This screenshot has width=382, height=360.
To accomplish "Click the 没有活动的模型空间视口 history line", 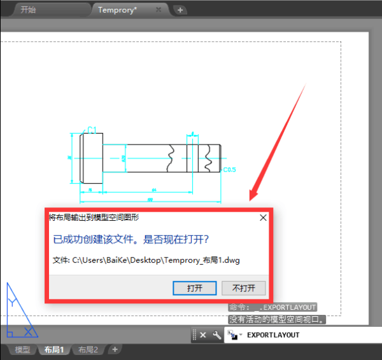I will [277, 319].
